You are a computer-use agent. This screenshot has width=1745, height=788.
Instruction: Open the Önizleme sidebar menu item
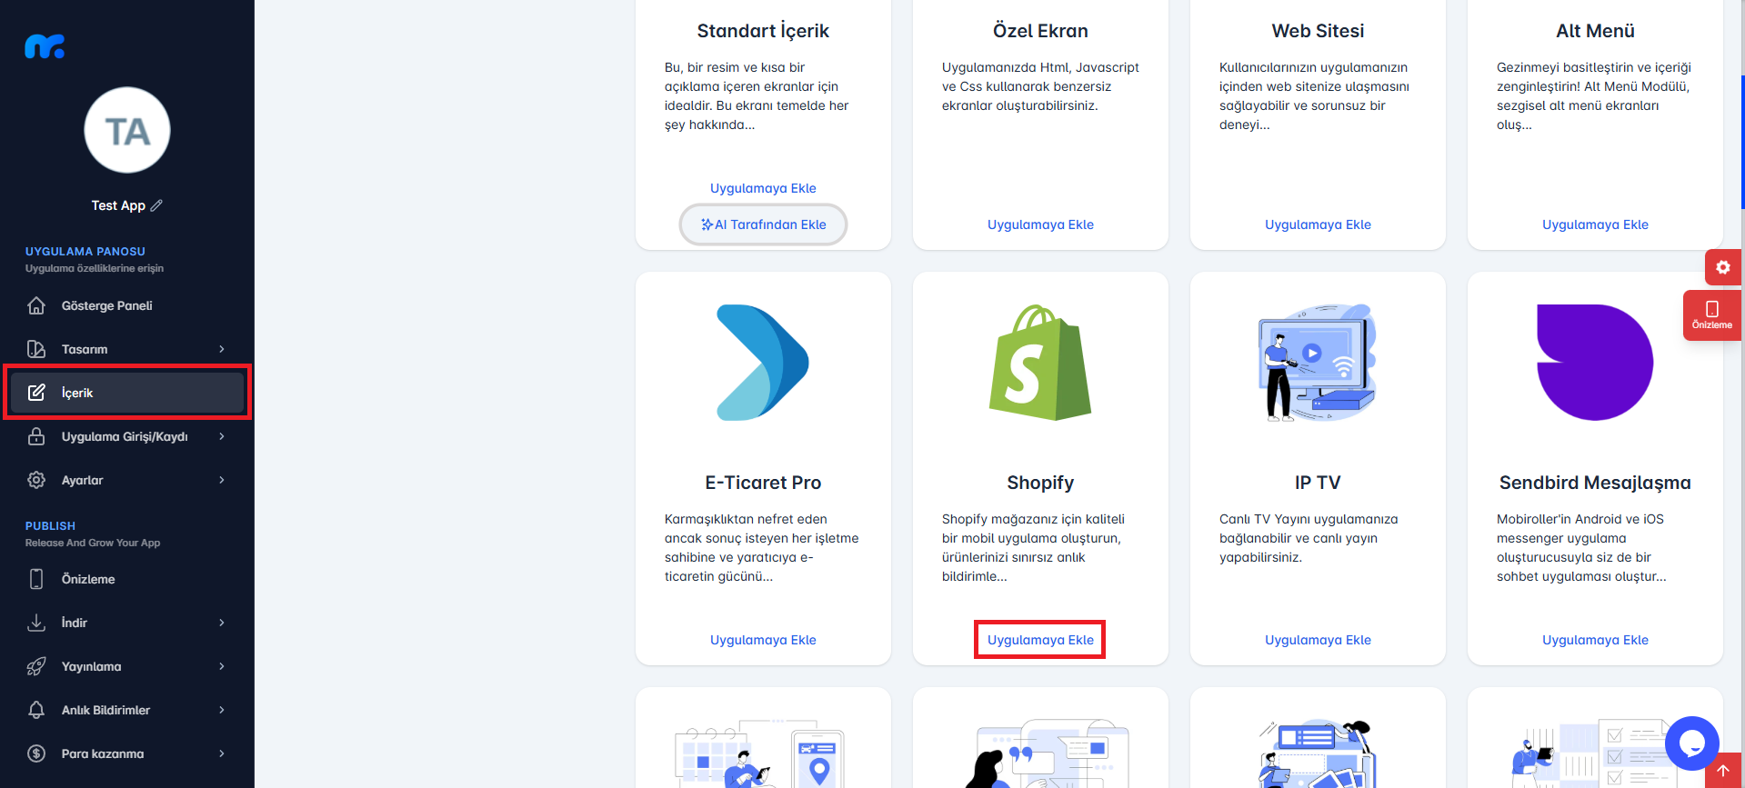[127, 579]
